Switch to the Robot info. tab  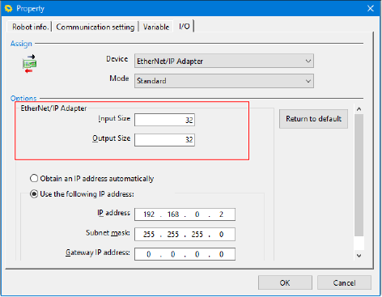point(30,27)
